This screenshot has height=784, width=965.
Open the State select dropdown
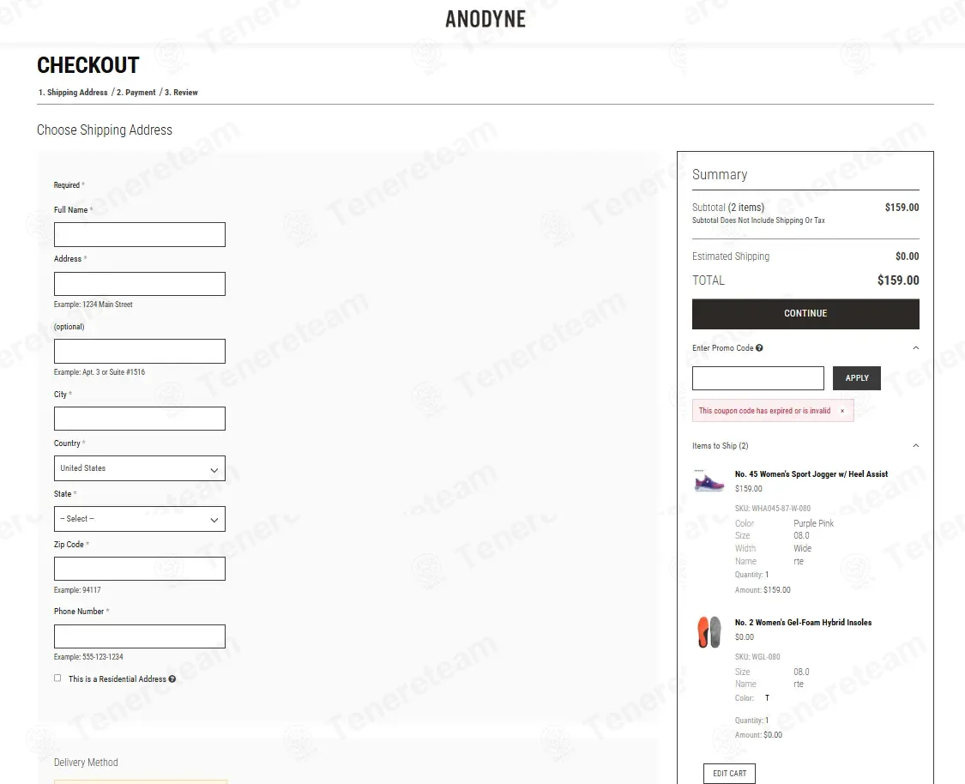coord(140,519)
